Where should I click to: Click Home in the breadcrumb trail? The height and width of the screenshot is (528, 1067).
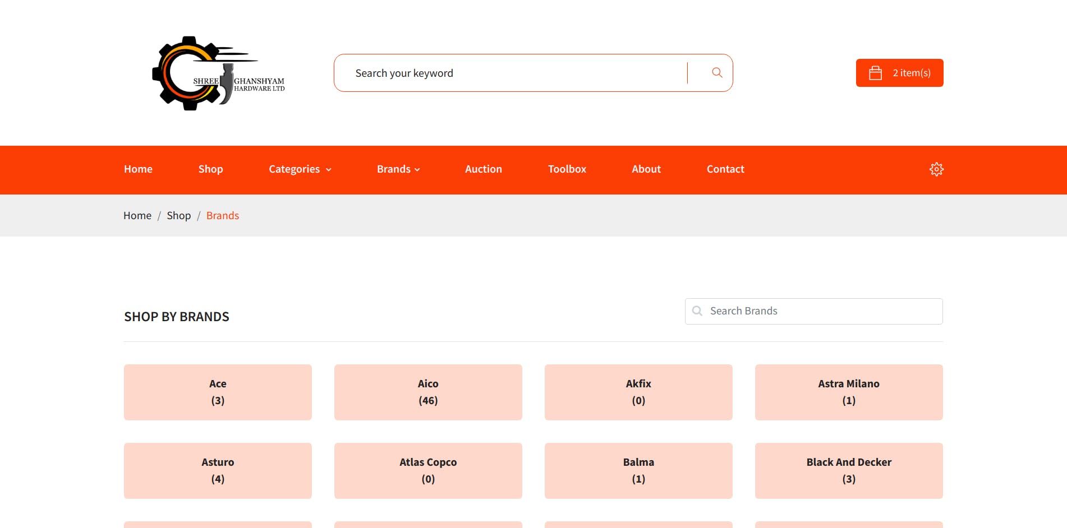[137, 216]
